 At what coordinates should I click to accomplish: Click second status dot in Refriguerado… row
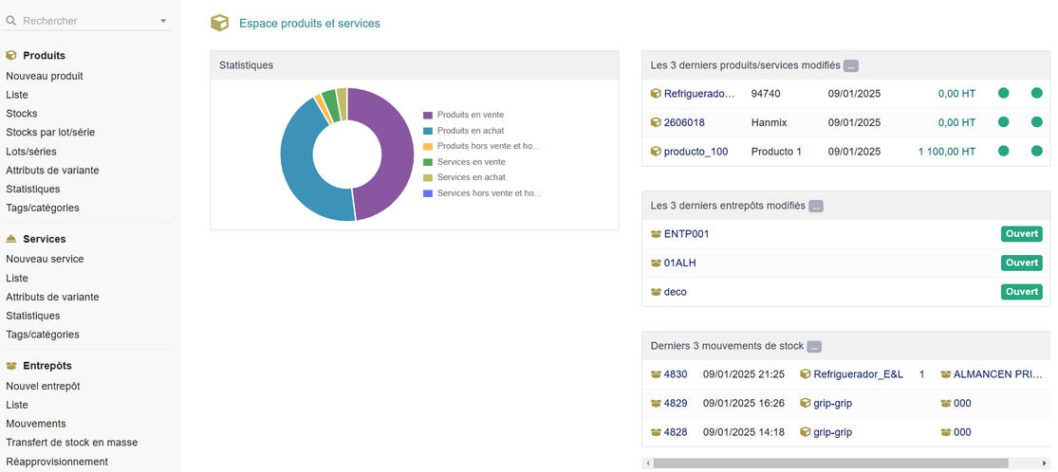pos(1037,93)
